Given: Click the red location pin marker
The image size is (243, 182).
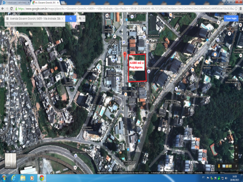Looking at the screenshot, I should 125,56.
